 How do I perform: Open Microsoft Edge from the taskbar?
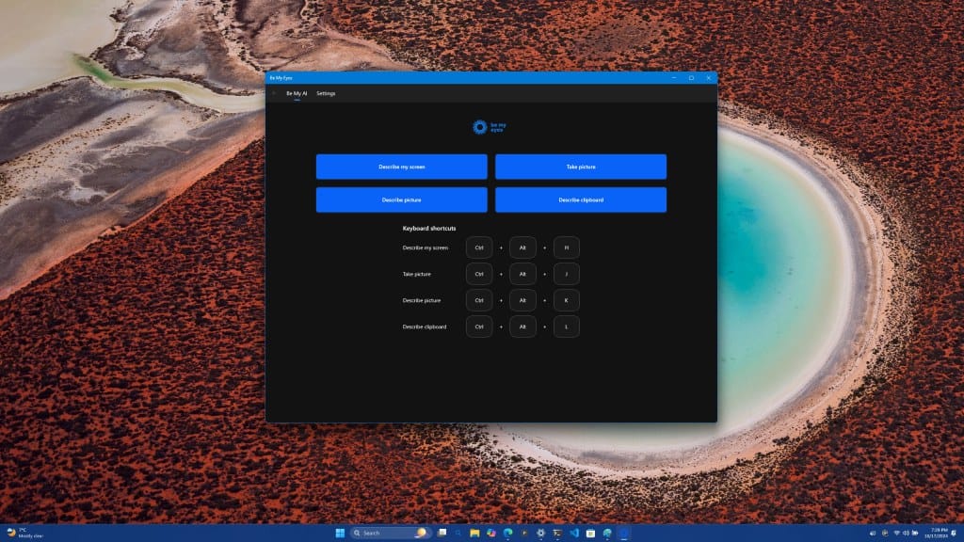point(508,533)
